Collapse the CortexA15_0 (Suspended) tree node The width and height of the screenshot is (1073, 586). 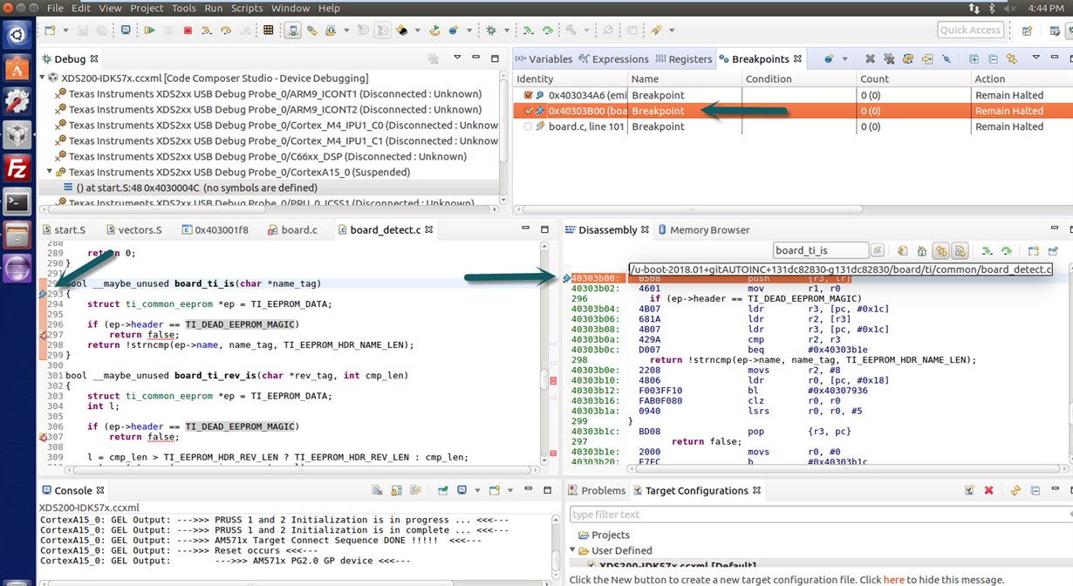point(49,172)
